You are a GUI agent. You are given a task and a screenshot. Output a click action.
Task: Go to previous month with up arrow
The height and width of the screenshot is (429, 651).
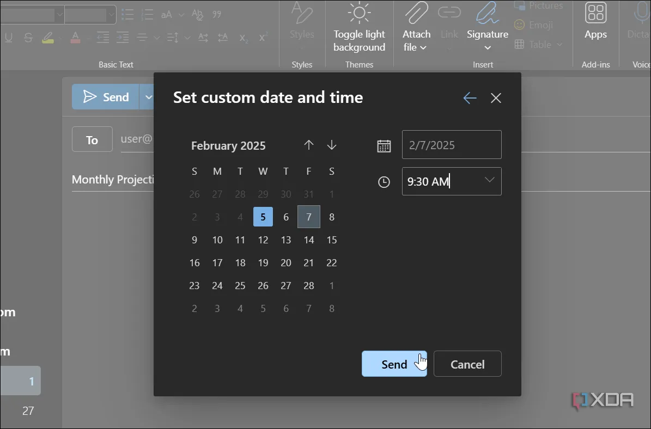pyautogui.click(x=309, y=145)
